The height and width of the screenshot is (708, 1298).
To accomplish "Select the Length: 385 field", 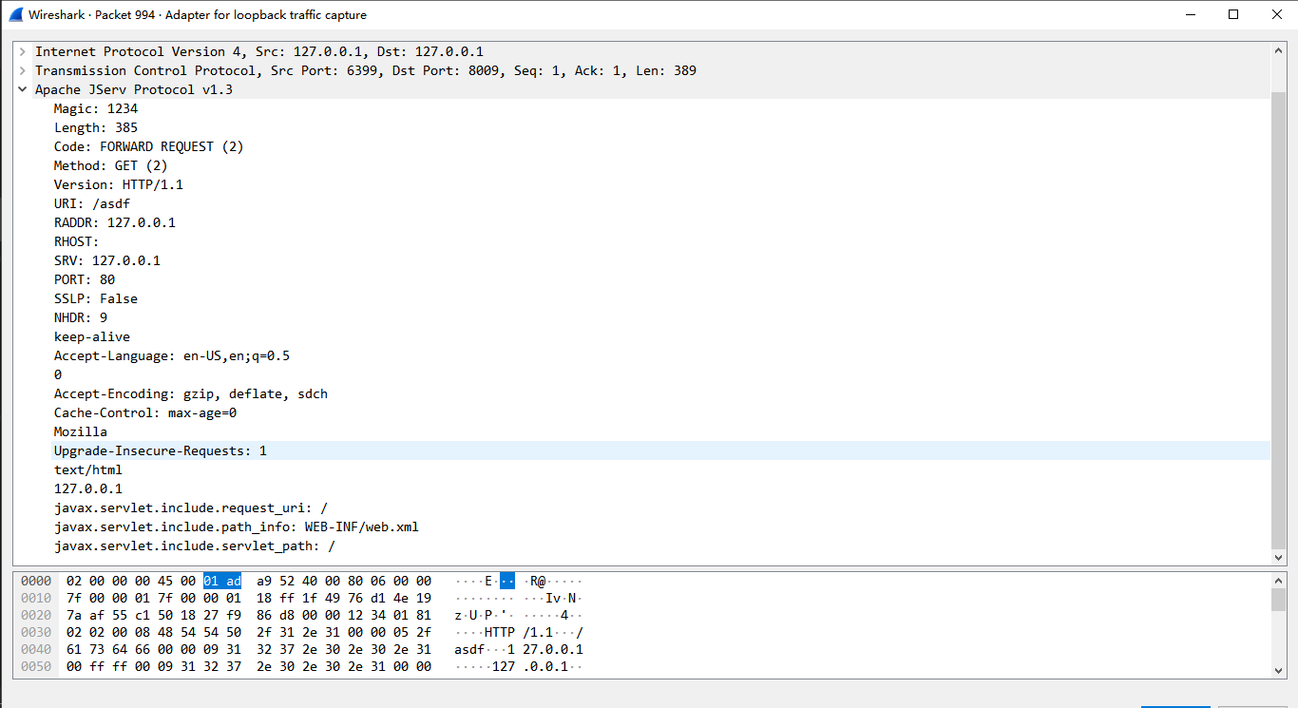I will [96, 127].
